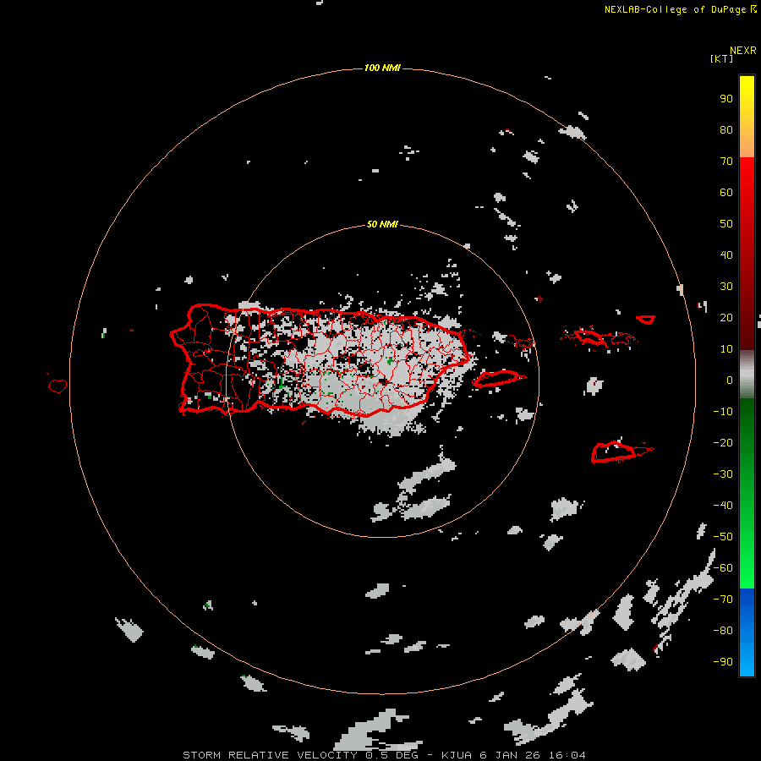Click the -70 value on velocity scale
The height and width of the screenshot is (761, 761).
point(723,599)
